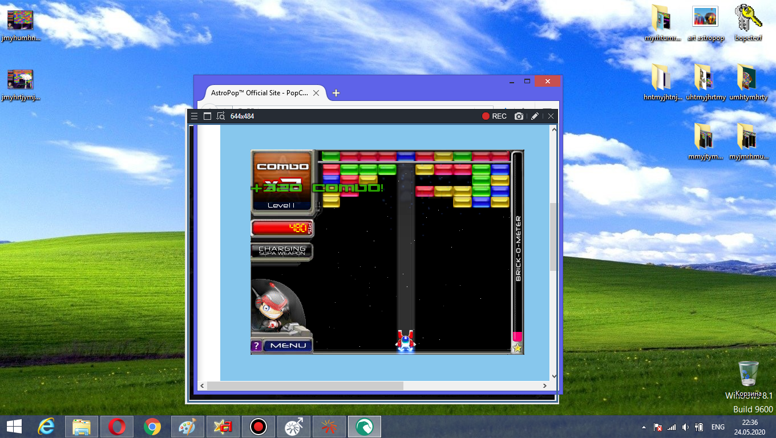Launch Internet Explorer from the taskbar
776x438 pixels.
46,426
